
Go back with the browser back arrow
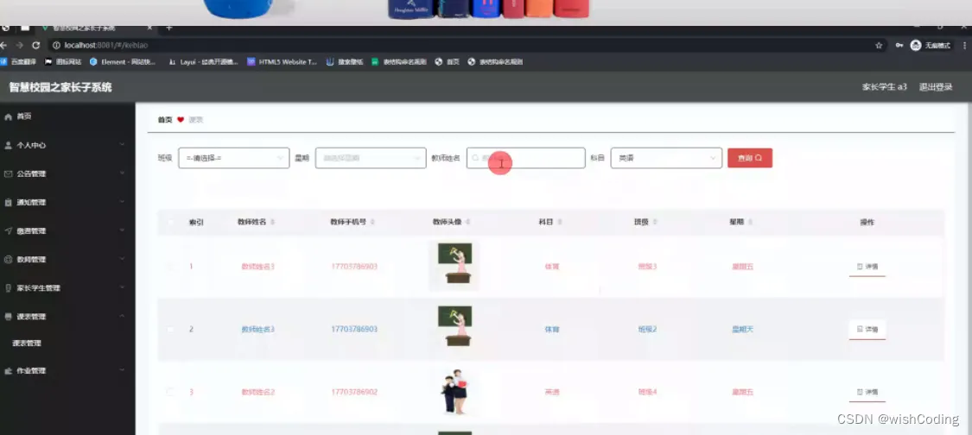pyautogui.click(x=4, y=45)
